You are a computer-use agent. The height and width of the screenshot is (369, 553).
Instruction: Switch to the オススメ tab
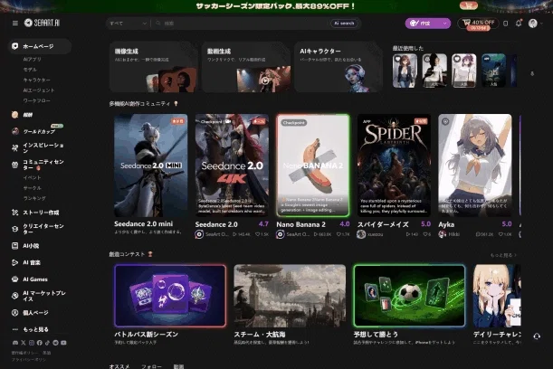click(x=119, y=366)
